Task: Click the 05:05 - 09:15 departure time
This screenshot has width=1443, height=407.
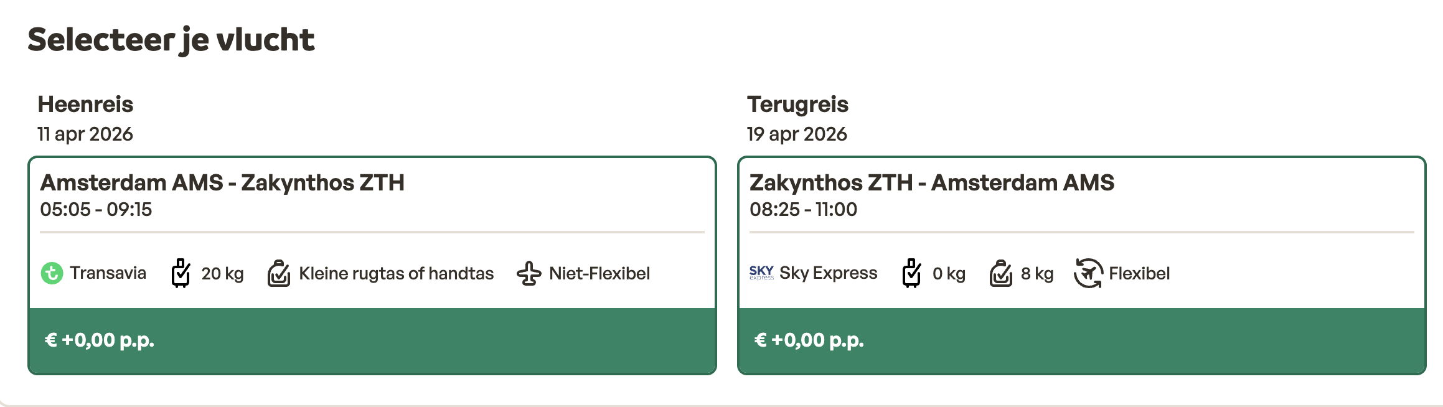Action: (96, 210)
